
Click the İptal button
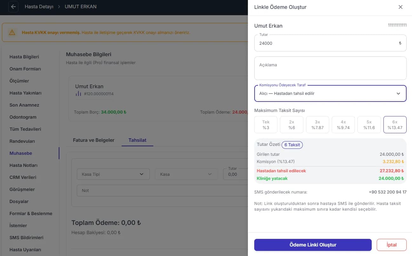pos(392,245)
